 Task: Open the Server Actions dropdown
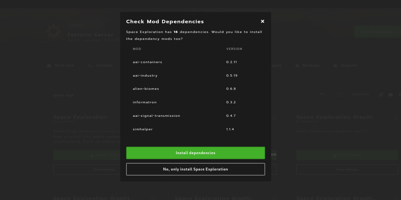377,32
